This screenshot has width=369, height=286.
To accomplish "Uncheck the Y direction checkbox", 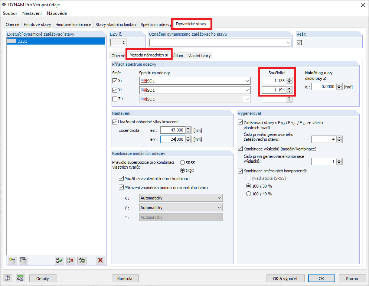I will (x=115, y=90).
